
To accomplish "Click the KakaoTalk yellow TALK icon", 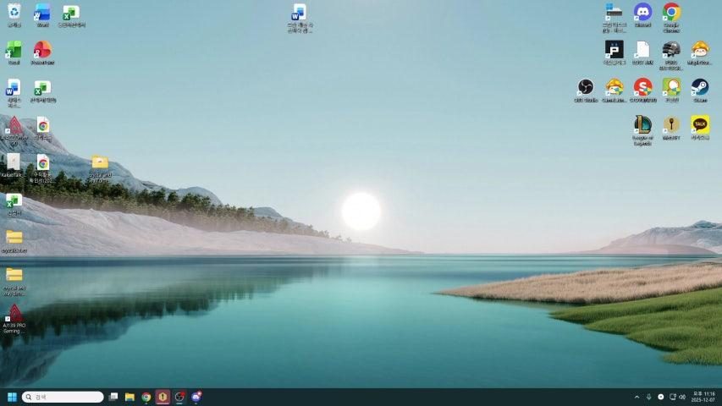I will [699, 125].
